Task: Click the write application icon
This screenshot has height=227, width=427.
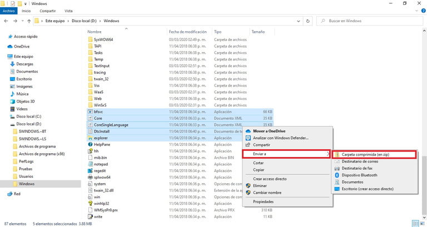Action: pyautogui.click(x=91, y=216)
